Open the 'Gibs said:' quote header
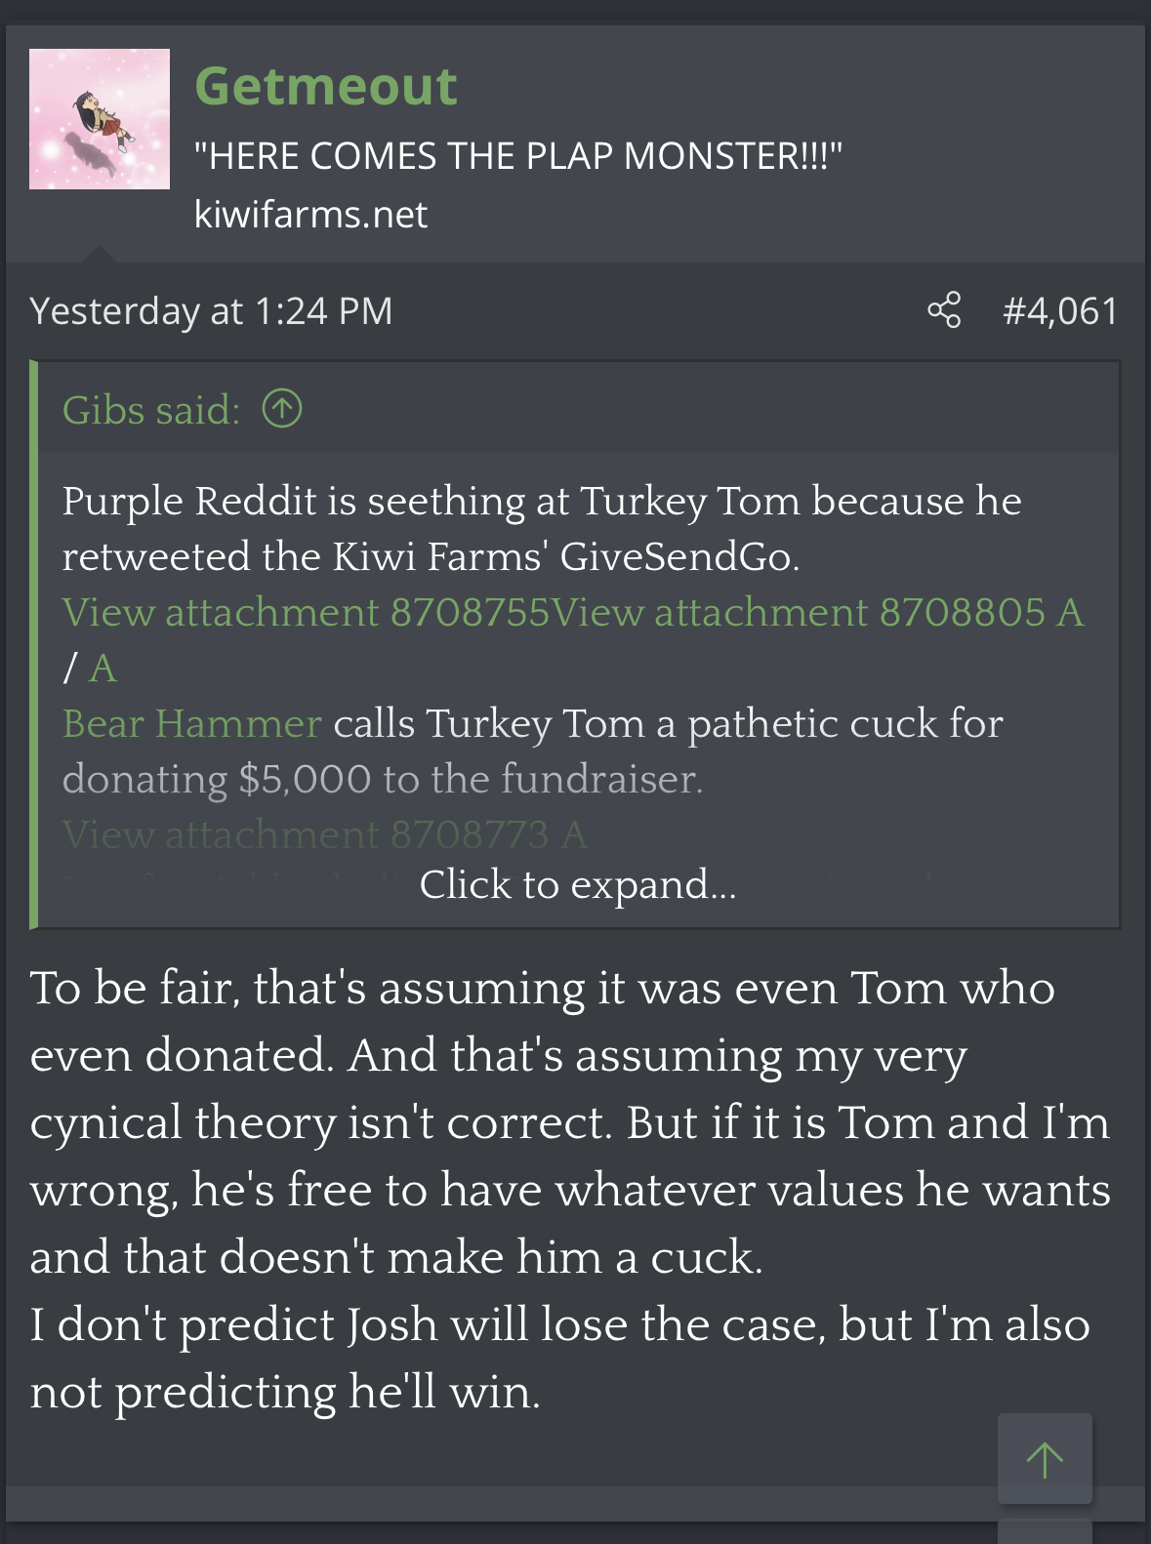 pos(146,410)
